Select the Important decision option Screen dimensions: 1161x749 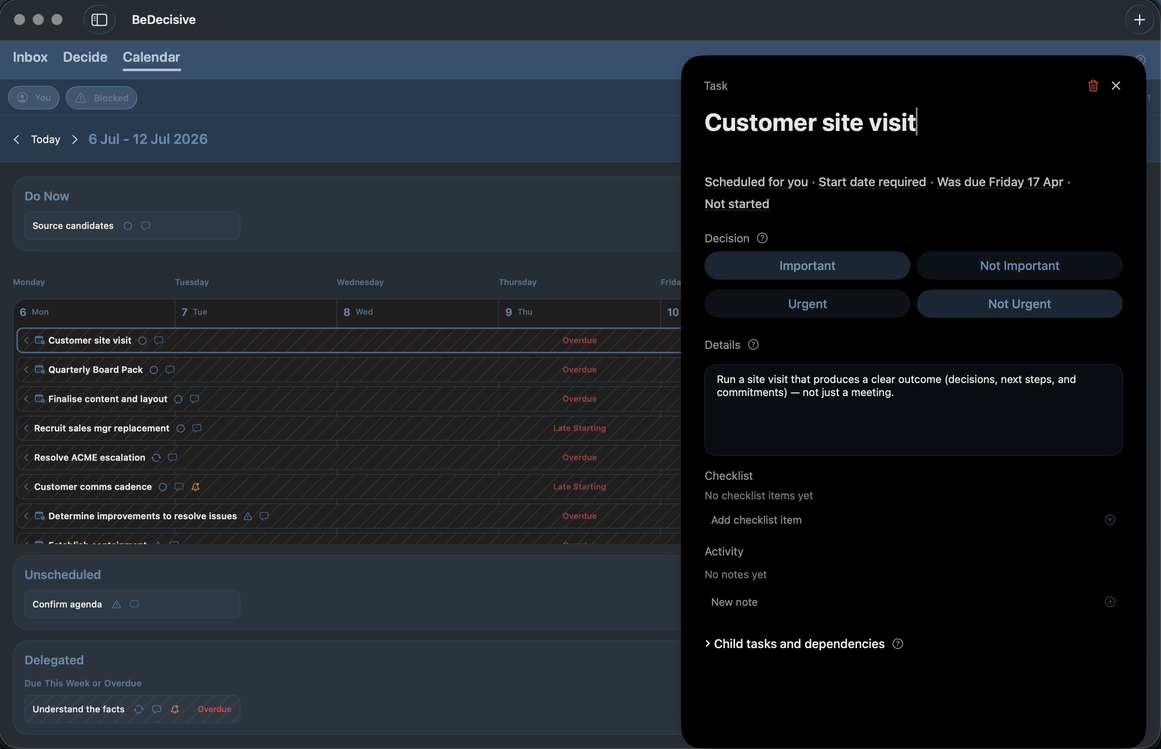click(x=807, y=266)
